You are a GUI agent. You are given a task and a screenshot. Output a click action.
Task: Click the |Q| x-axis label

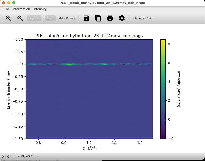click(89, 148)
